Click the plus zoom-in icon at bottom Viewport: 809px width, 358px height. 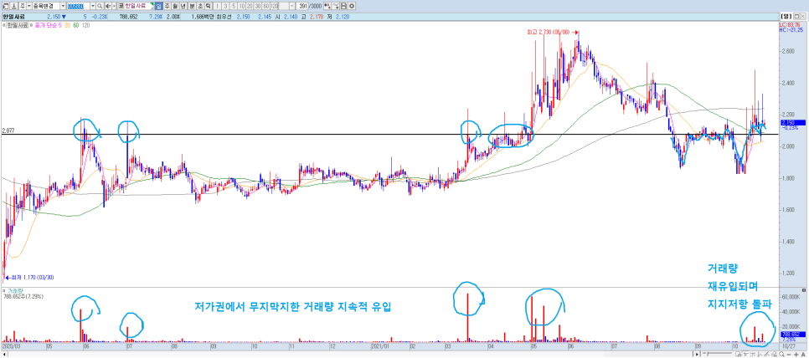[796, 355]
